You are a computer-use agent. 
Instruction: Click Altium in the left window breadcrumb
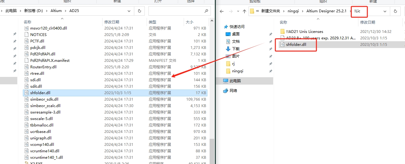(56, 11)
